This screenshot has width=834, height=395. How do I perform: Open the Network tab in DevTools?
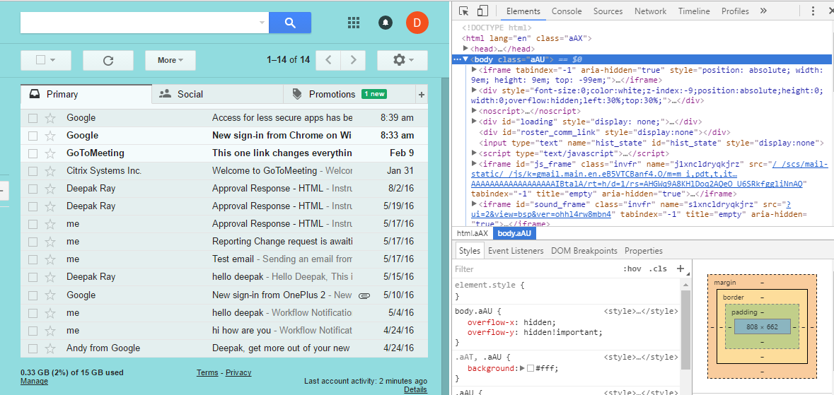point(650,11)
